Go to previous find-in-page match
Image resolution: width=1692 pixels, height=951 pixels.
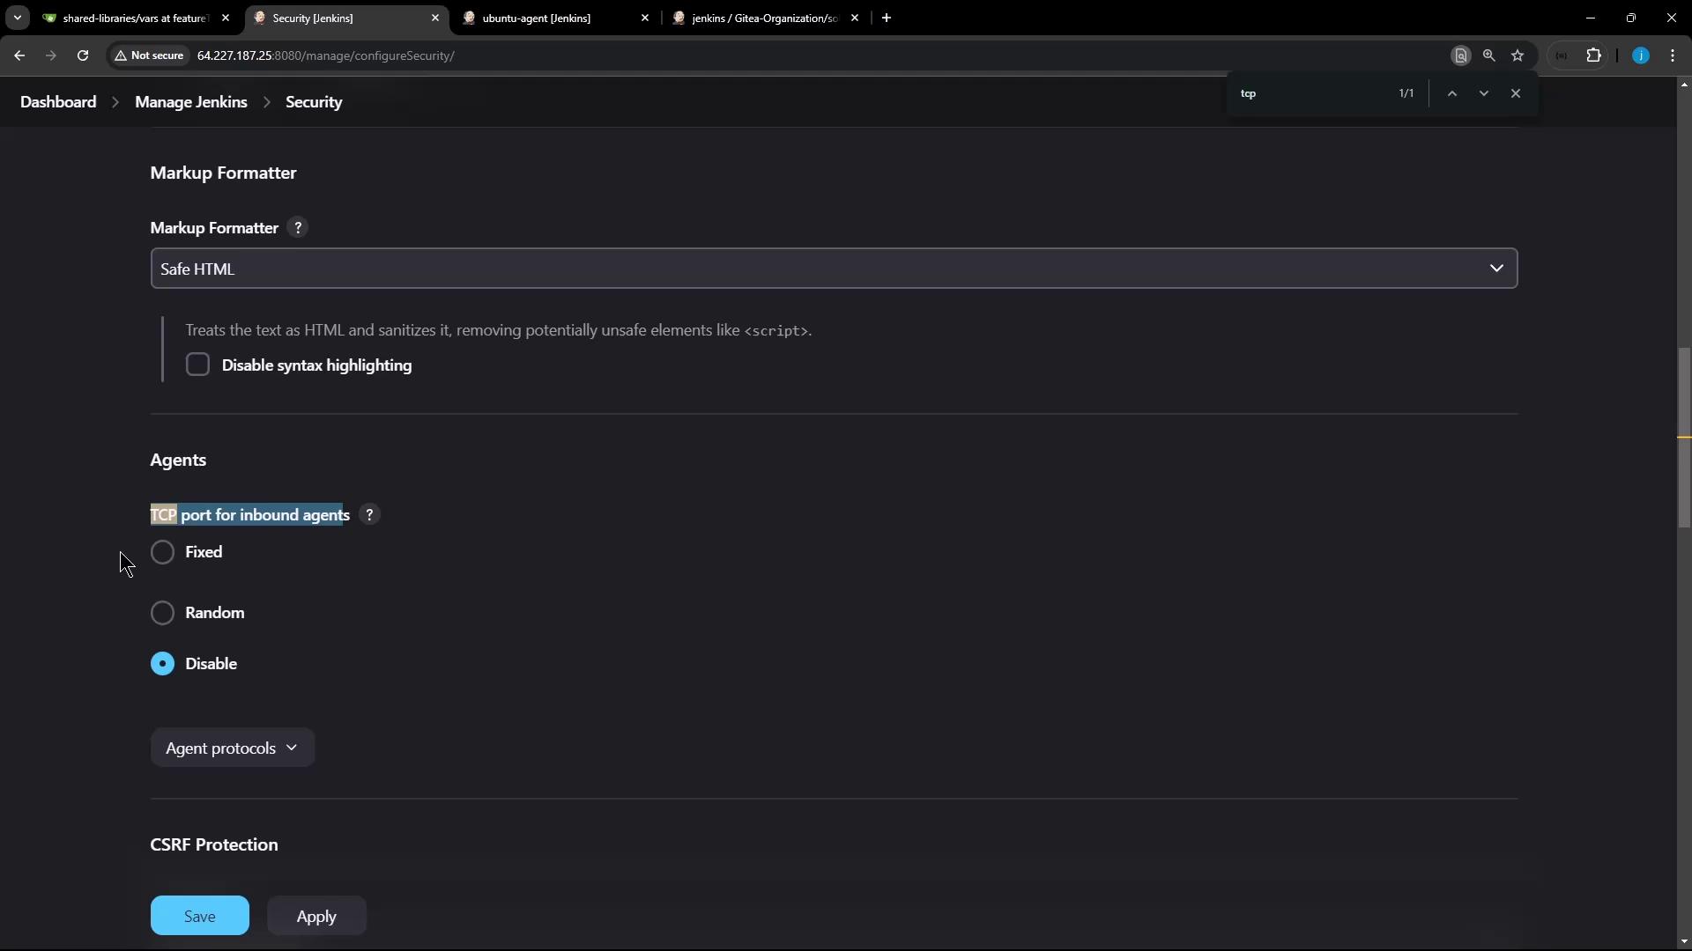coord(1451,93)
